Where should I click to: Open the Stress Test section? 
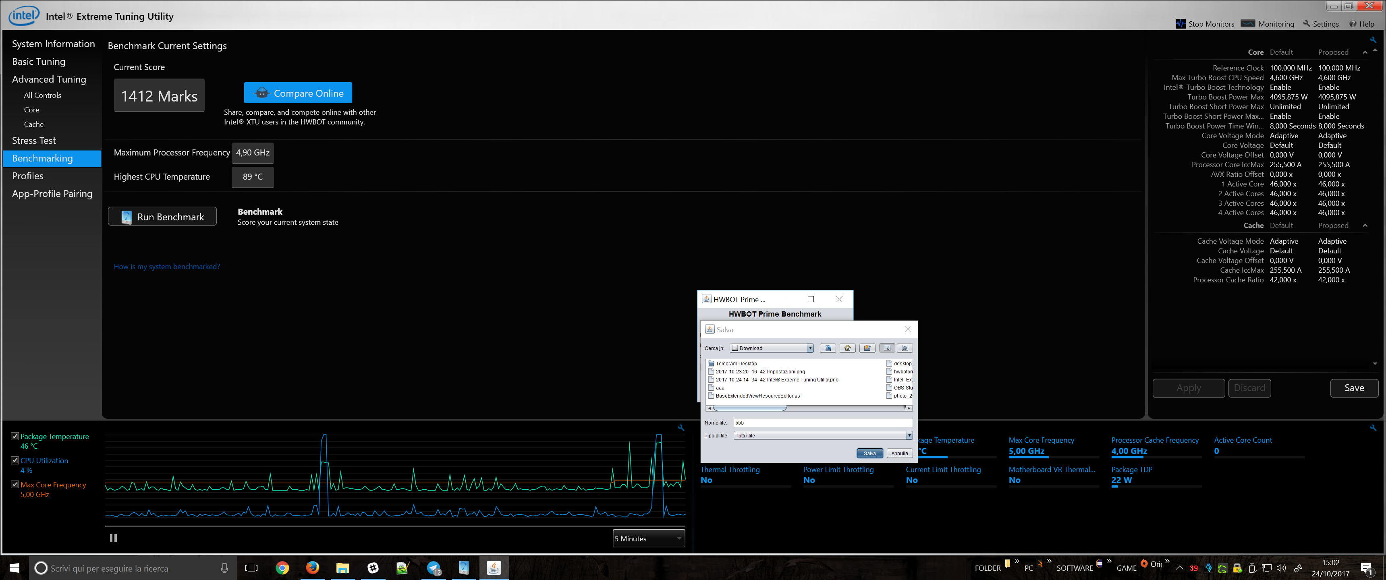[34, 141]
